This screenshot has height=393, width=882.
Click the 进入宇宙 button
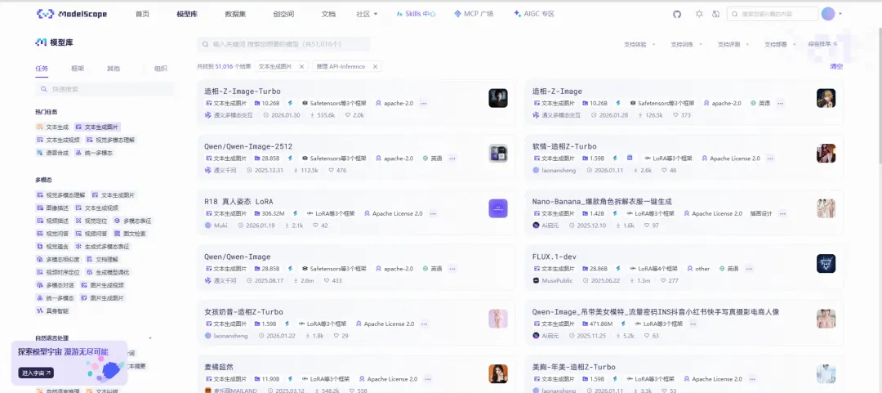[36, 373]
